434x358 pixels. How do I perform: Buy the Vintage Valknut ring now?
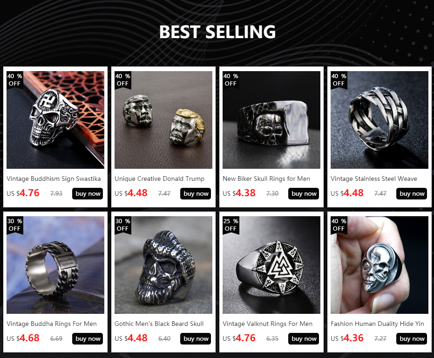pos(303,338)
